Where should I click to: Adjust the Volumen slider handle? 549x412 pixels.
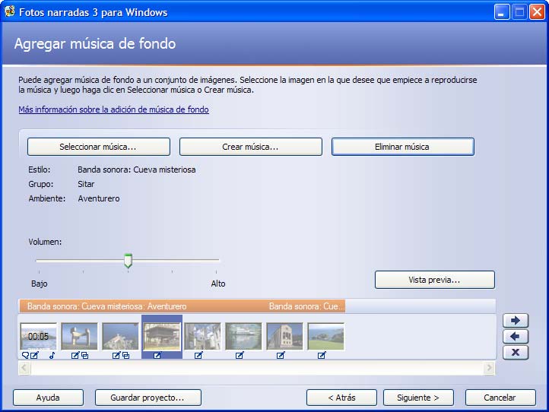(129, 261)
